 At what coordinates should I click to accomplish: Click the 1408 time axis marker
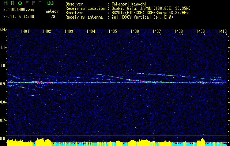[x=178, y=31]
